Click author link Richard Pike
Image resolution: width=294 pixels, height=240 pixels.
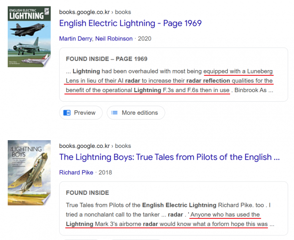76,172
